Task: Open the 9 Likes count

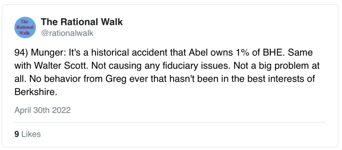Action: 27,134
